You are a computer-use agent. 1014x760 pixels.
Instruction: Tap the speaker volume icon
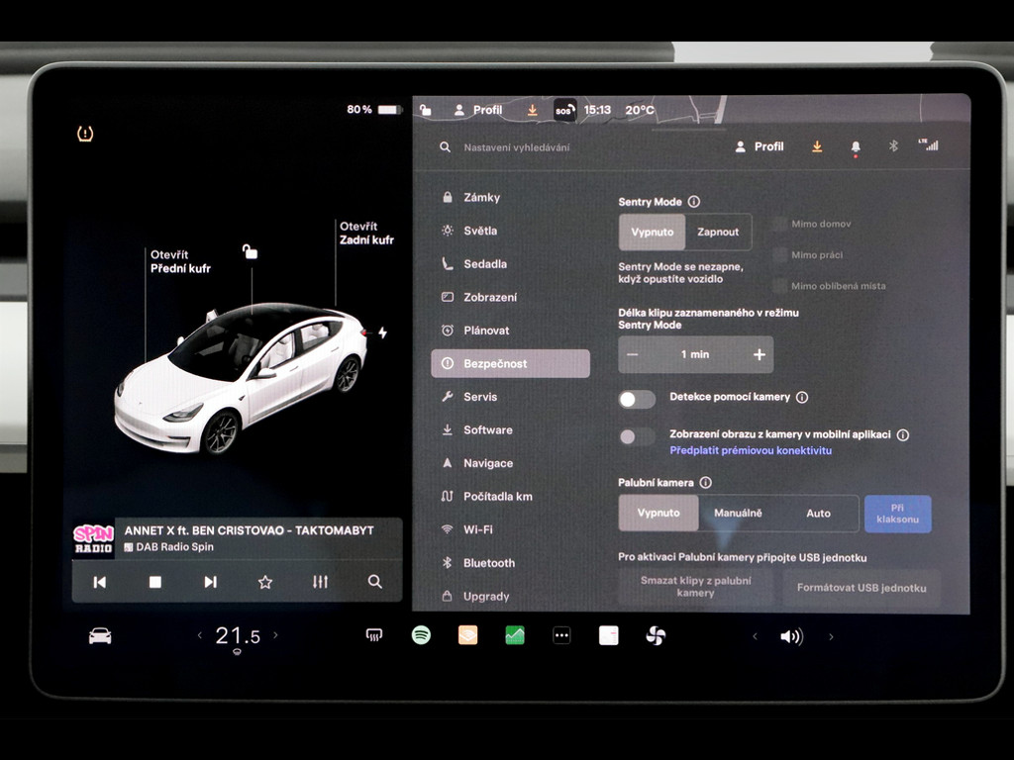(791, 637)
